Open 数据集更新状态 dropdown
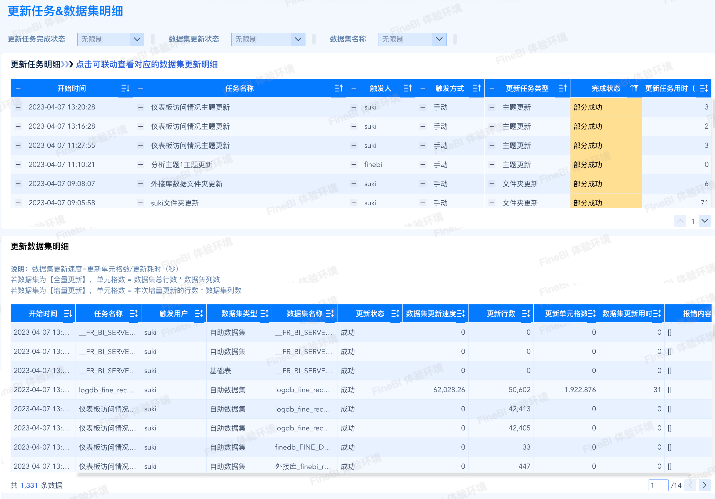Image resolution: width=715 pixels, height=499 pixels. (x=298, y=39)
